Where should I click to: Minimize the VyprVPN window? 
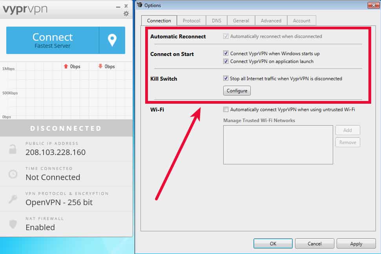tap(118, 7)
